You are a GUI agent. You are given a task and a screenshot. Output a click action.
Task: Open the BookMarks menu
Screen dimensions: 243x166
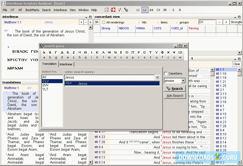(32, 10)
